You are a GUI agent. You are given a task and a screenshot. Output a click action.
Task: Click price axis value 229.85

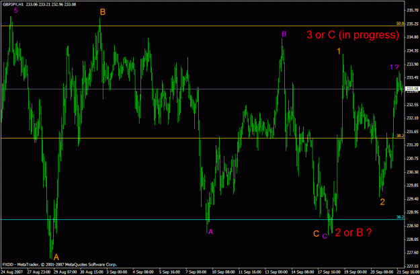[413, 185]
